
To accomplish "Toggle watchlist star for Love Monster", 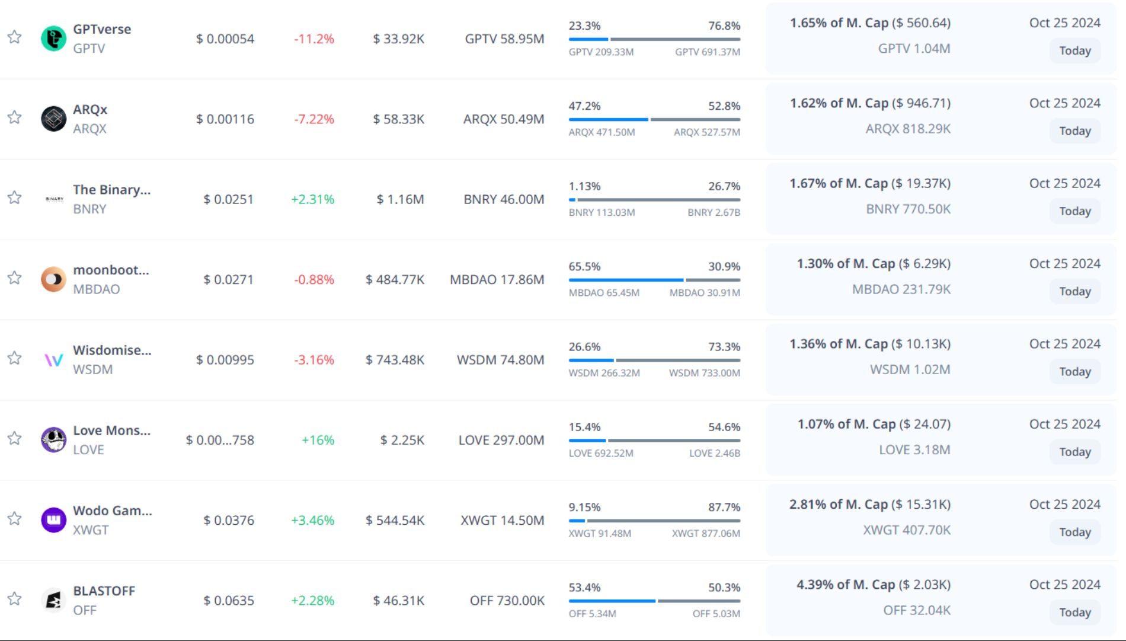I will pyautogui.click(x=15, y=439).
